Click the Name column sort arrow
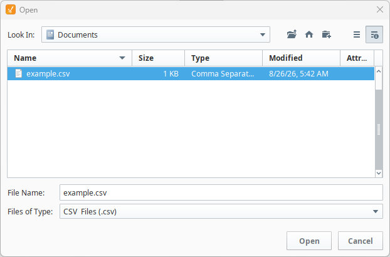The image size is (390, 257). click(x=122, y=58)
